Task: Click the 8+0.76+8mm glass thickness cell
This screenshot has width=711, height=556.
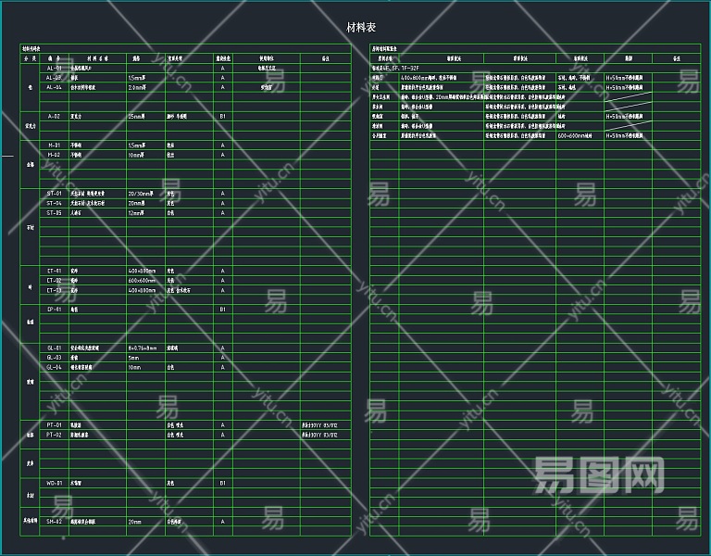Action: [x=144, y=347]
